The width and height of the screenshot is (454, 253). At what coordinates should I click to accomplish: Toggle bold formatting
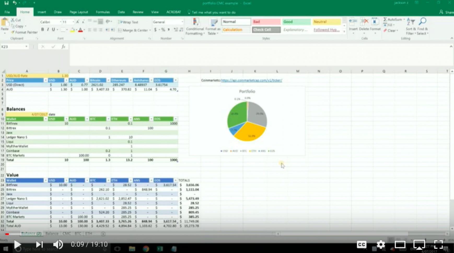pos(43,29)
